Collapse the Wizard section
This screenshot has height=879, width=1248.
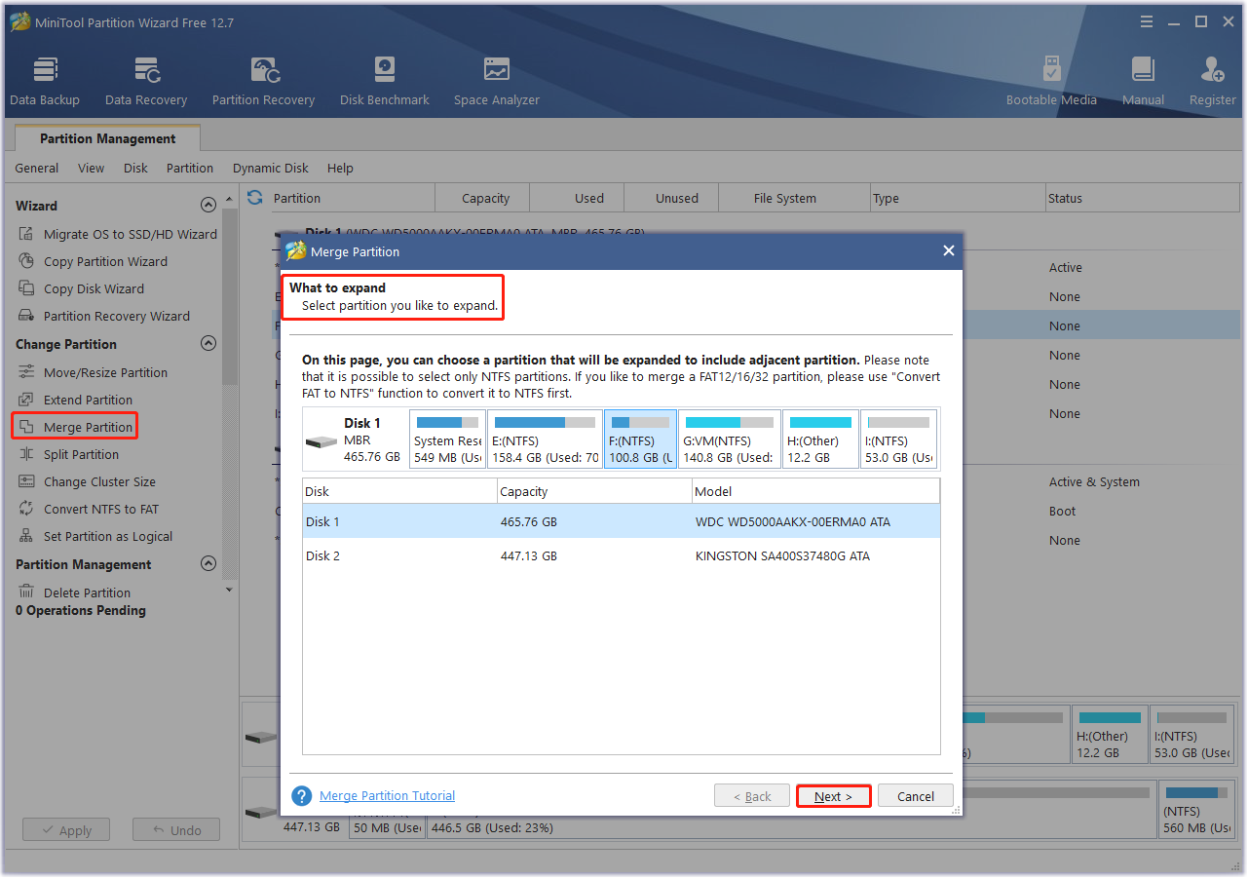208,206
